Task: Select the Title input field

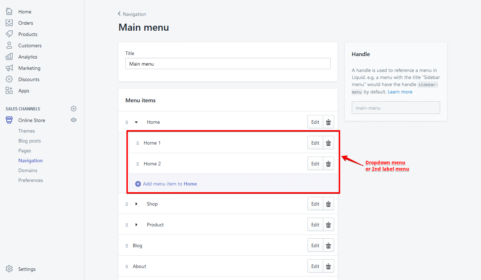Action: (x=228, y=63)
